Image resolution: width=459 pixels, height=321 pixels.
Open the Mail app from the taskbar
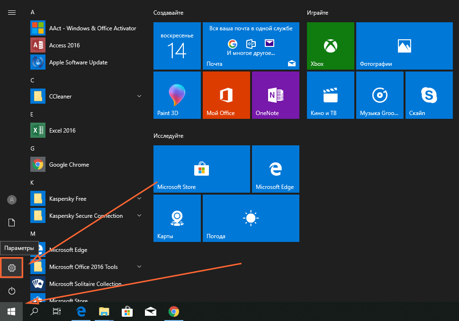point(151,312)
